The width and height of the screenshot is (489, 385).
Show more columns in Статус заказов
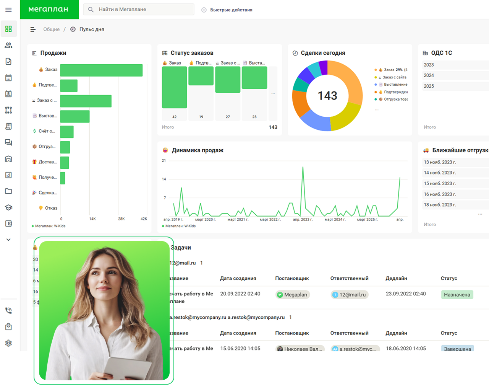pyautogui.click(x=273, y=93)
